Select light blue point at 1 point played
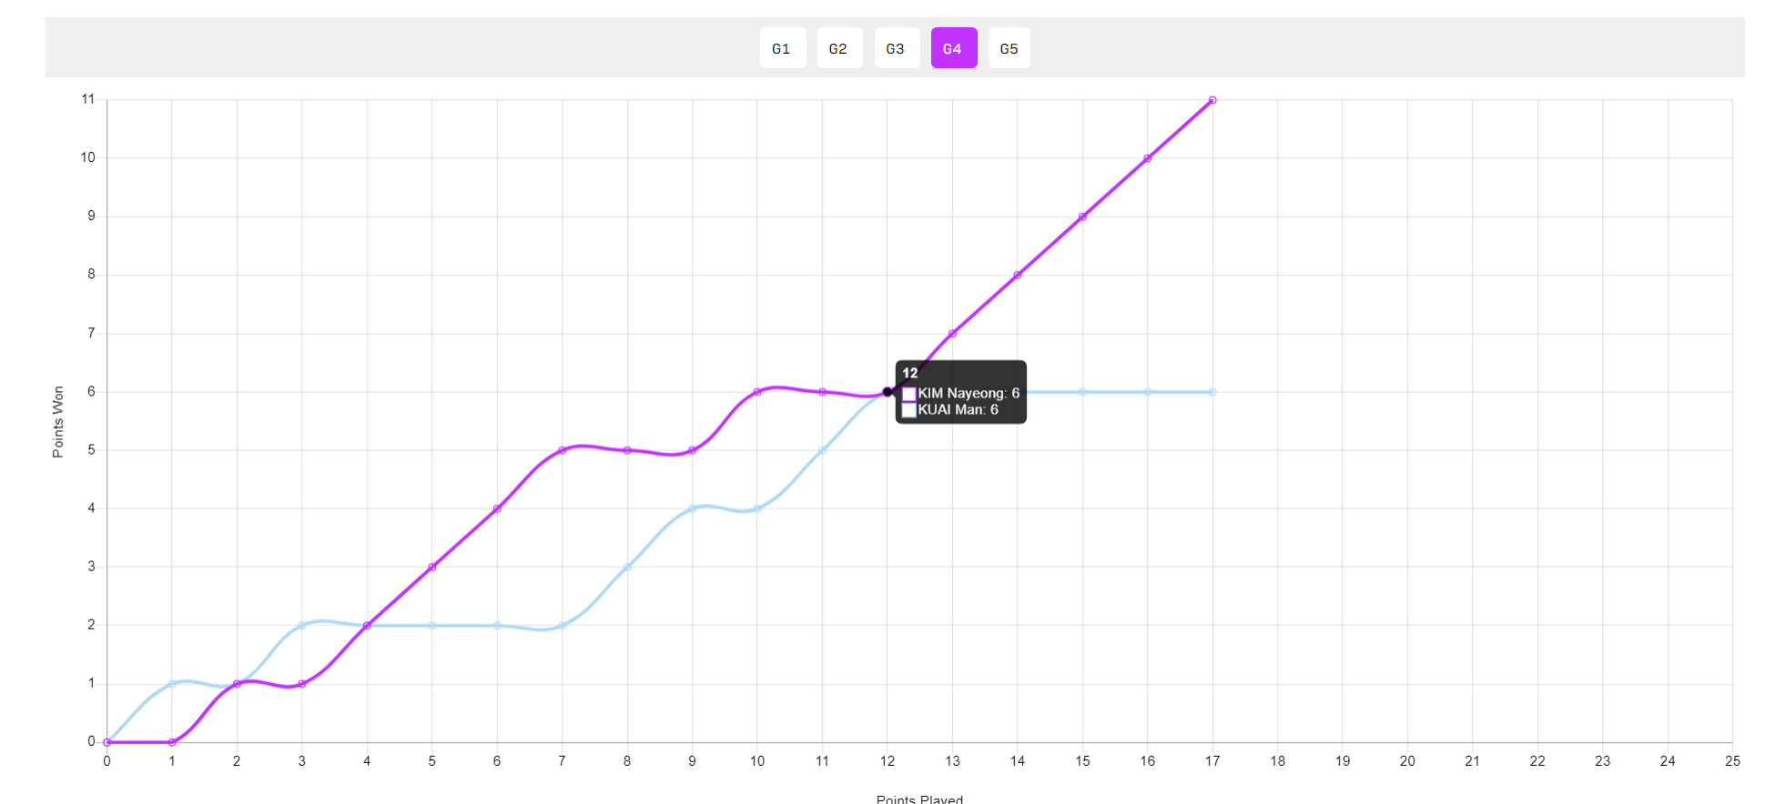The image size is (1765, 804). click(172, 684)
